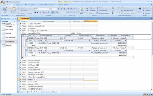Close the Покупатели table with X
The height and width of the screenshot is (96, 153).
pyautogui.click(x=151, y=19)
